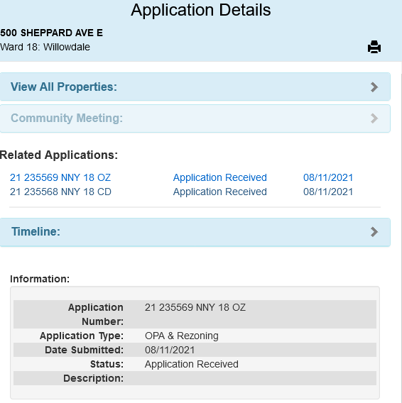The width and height of the screenshot is (402, 403).
Task: Expand the Timeline chevron arrow
Action: [374, 232]
